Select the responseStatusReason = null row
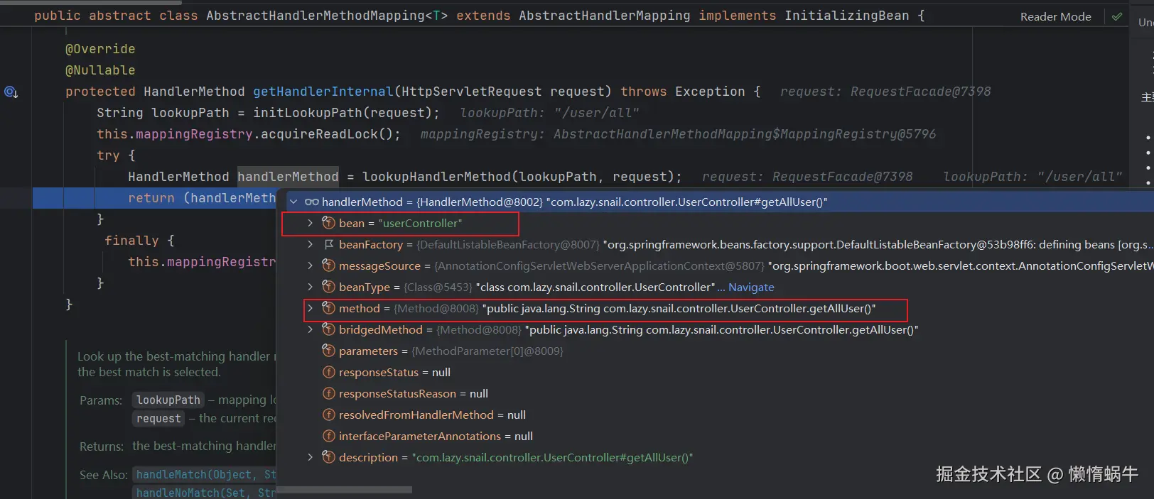Viewport: 1154px width, 499px height. pyautogui.click(x=715, y=393)
